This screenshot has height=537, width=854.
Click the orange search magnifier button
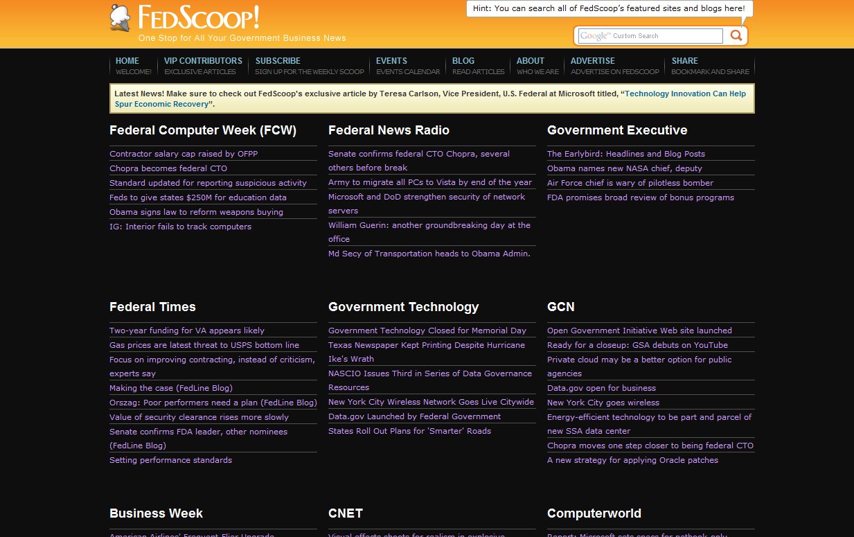(736, 36)
